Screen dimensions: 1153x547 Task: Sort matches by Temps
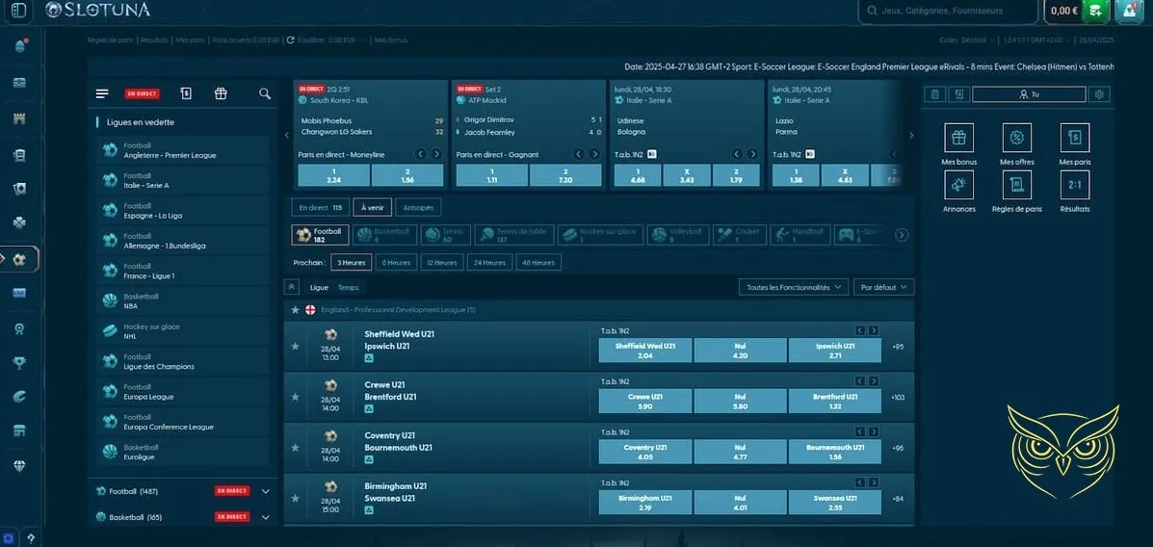point(348,288)
